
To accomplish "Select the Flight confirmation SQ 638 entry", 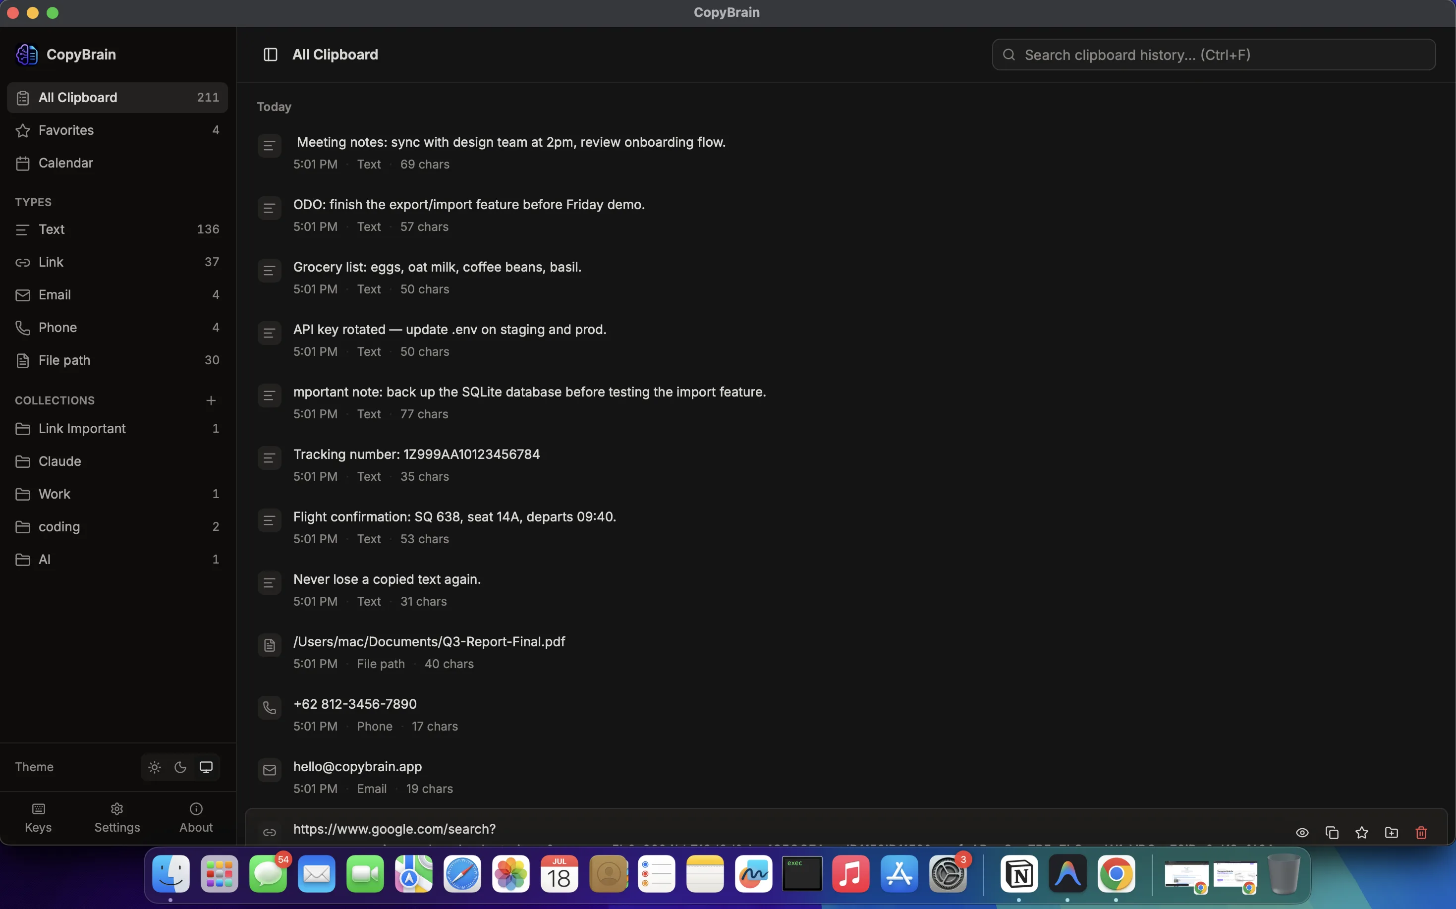I will point(846,528).
